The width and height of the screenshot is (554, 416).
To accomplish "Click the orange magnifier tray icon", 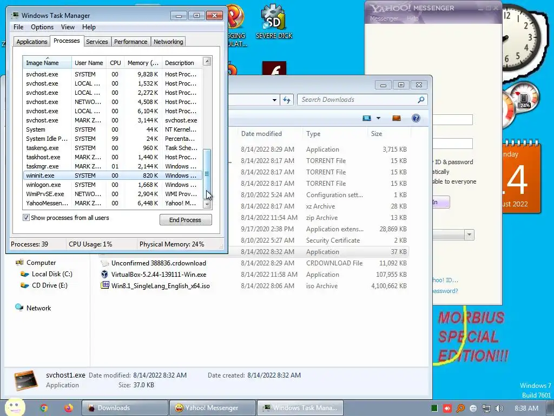I will click(x=460, y=408).
